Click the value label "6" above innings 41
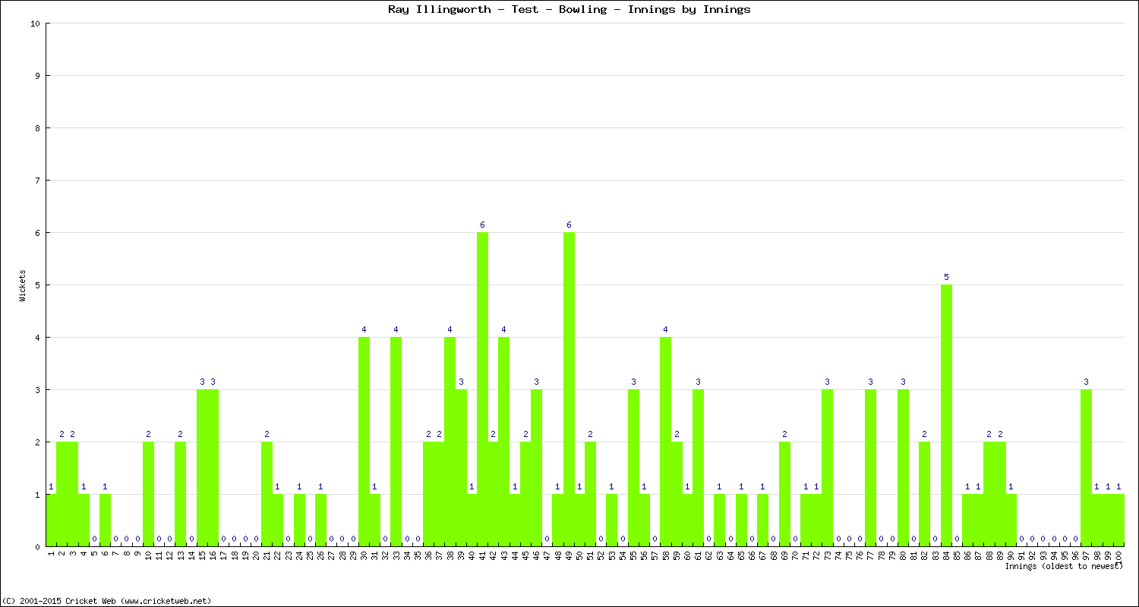Image resolution: width=1139 pixels, height=607 pixels. (x=482, y=225)
